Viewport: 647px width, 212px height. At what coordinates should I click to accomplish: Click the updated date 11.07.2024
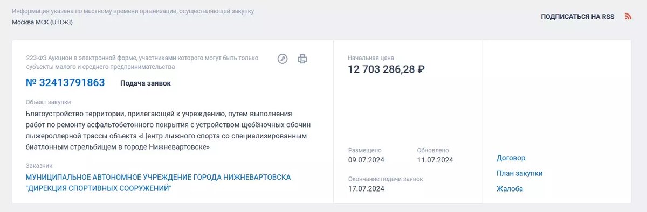tap(435, 160)
